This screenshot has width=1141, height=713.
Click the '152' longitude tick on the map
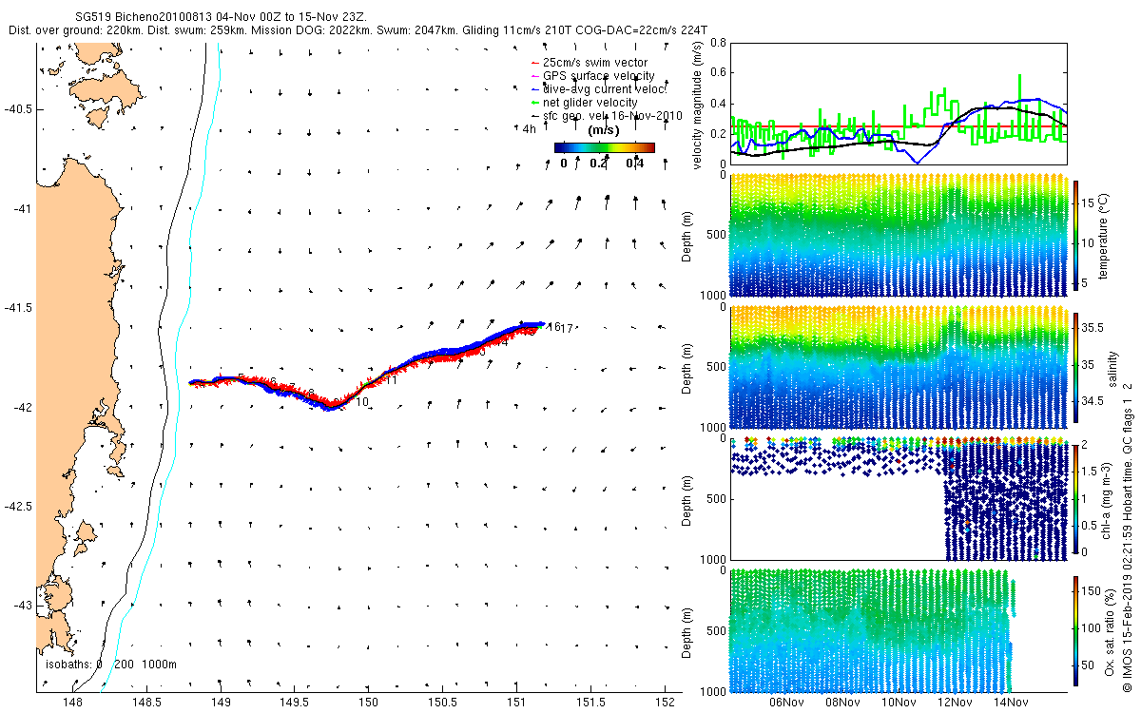(666, 703)
